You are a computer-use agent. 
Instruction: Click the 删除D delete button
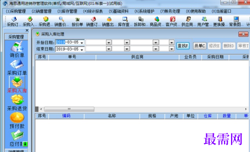click(x=229, y=46)
